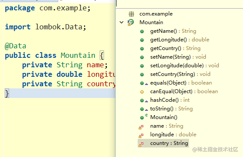Image resolution: width=243 pixels, height=157 pixels.
Task: Click 'com.example' in package declaration
Action: tap(63, 8)
